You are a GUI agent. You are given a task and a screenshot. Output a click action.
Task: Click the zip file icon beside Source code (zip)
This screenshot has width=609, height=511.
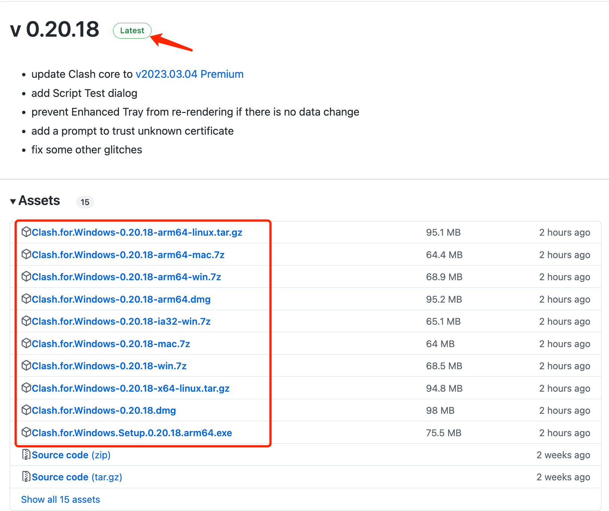click(26, 455)
